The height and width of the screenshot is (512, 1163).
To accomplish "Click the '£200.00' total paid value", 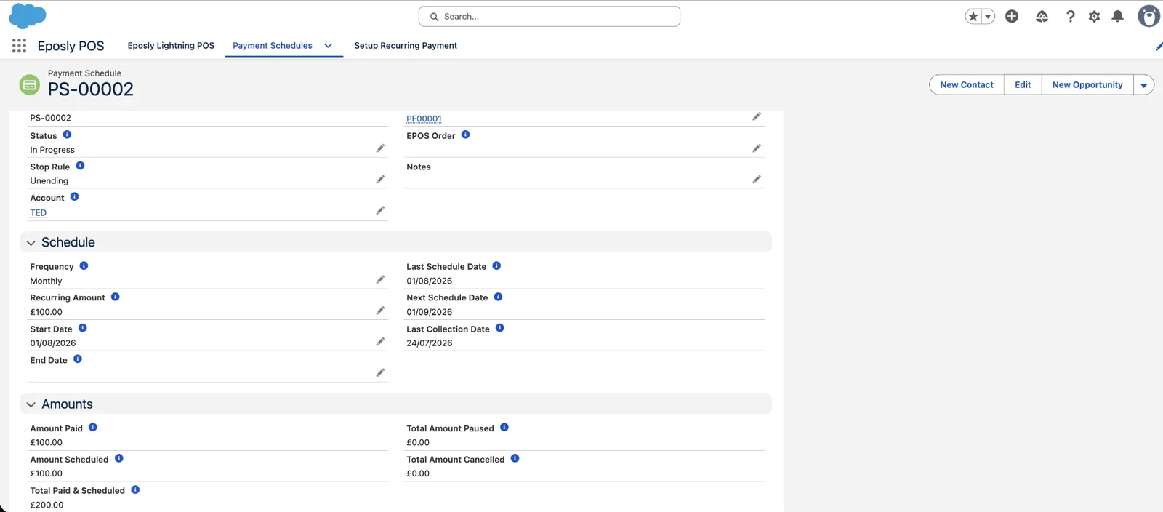I will point(47,505).
